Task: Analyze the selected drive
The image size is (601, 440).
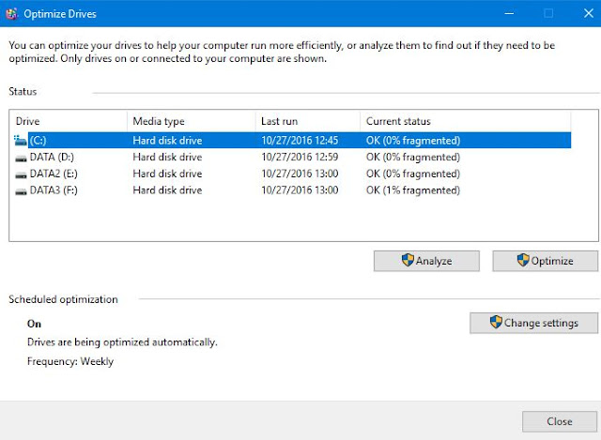Action: (426, 261)
